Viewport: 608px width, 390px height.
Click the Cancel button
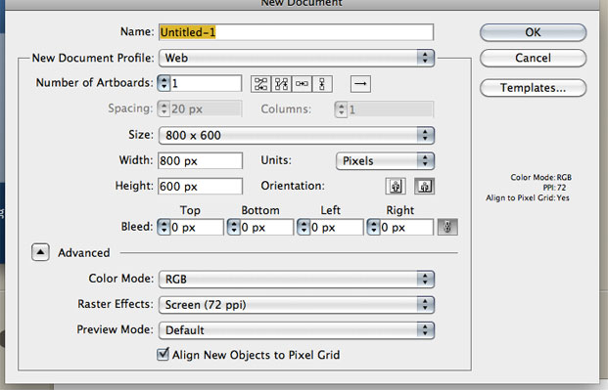(533, 58)
